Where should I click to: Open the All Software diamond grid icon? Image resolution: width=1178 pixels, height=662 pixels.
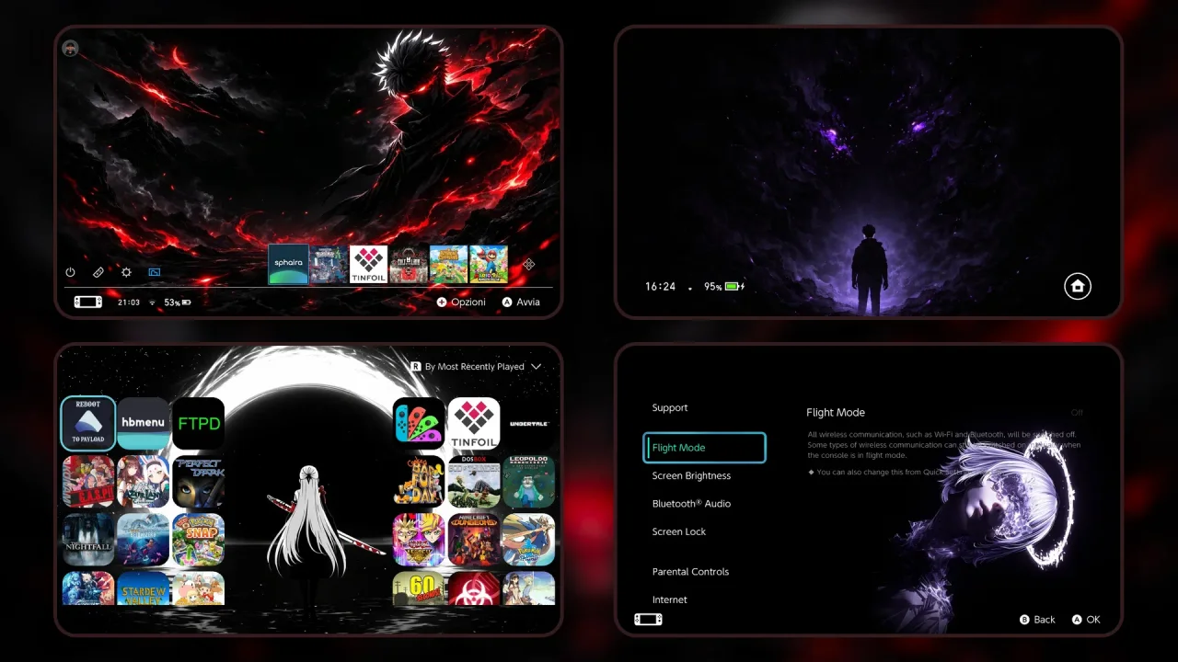click(x=529, y=265)
